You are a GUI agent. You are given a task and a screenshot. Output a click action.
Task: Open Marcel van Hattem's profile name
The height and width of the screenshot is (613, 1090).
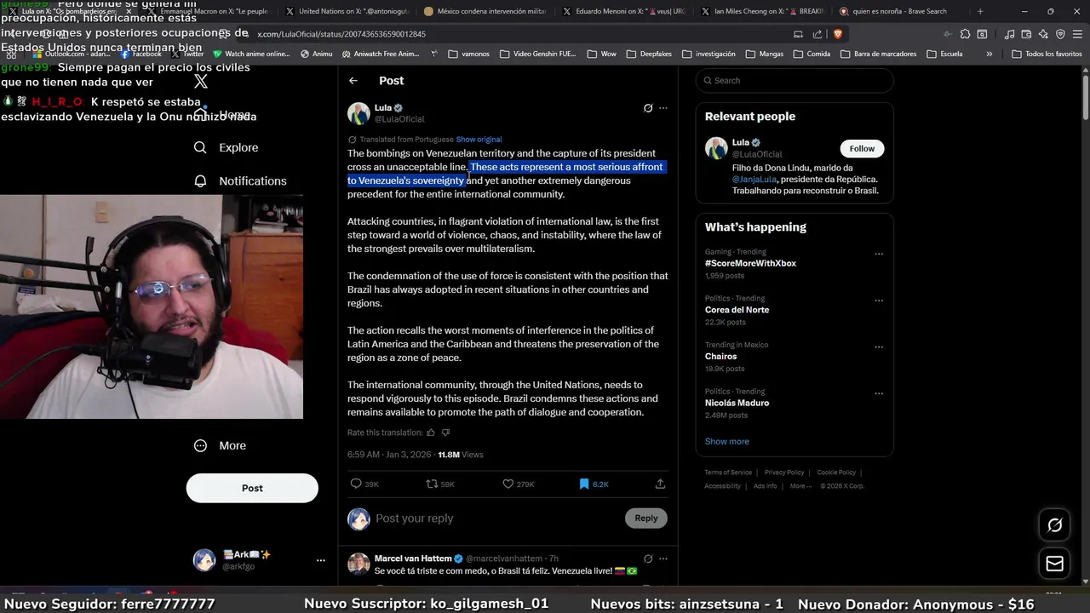tap(413, 559)
